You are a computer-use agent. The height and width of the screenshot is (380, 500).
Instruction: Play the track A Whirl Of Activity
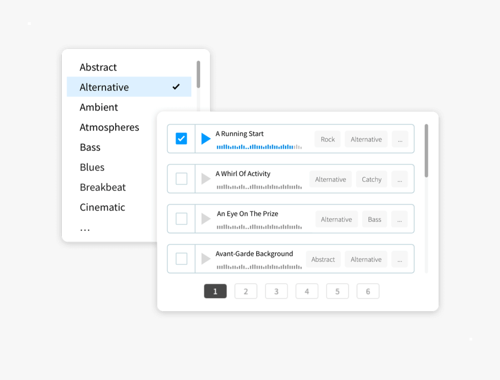tap(206, 179)
